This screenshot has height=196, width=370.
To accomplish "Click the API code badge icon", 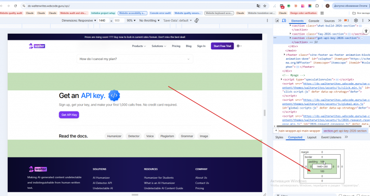I will [x=114, y=95].
